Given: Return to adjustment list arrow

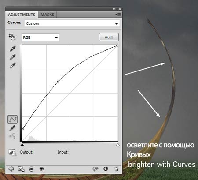Looking at the screenshot, I should point(11,169).
